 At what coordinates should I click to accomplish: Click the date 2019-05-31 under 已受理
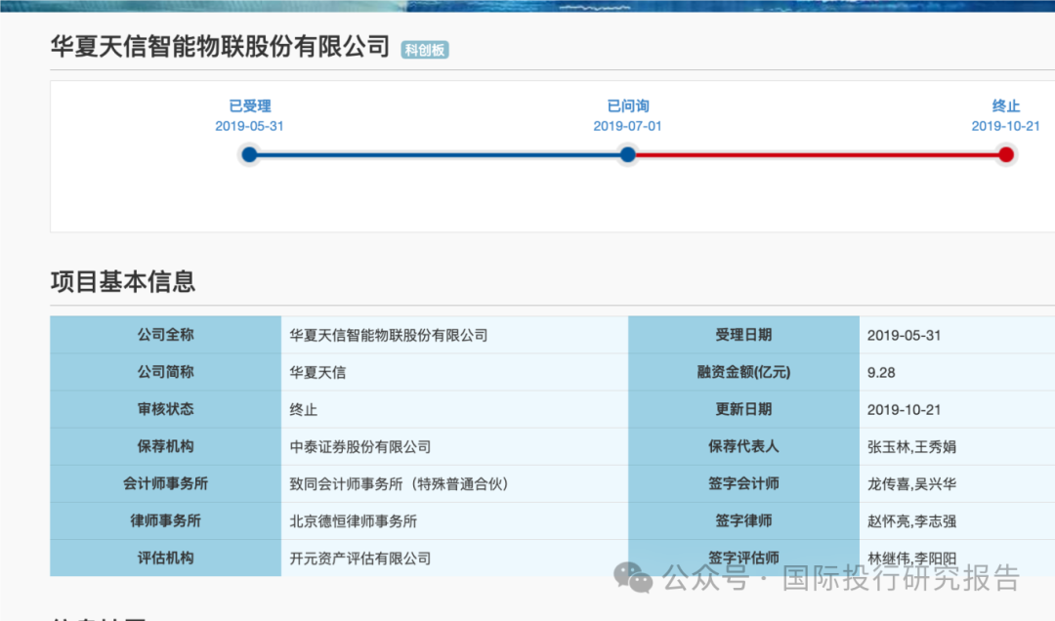[249, 126]
